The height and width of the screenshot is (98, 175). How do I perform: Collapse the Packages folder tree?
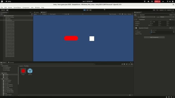coord(1,79)
